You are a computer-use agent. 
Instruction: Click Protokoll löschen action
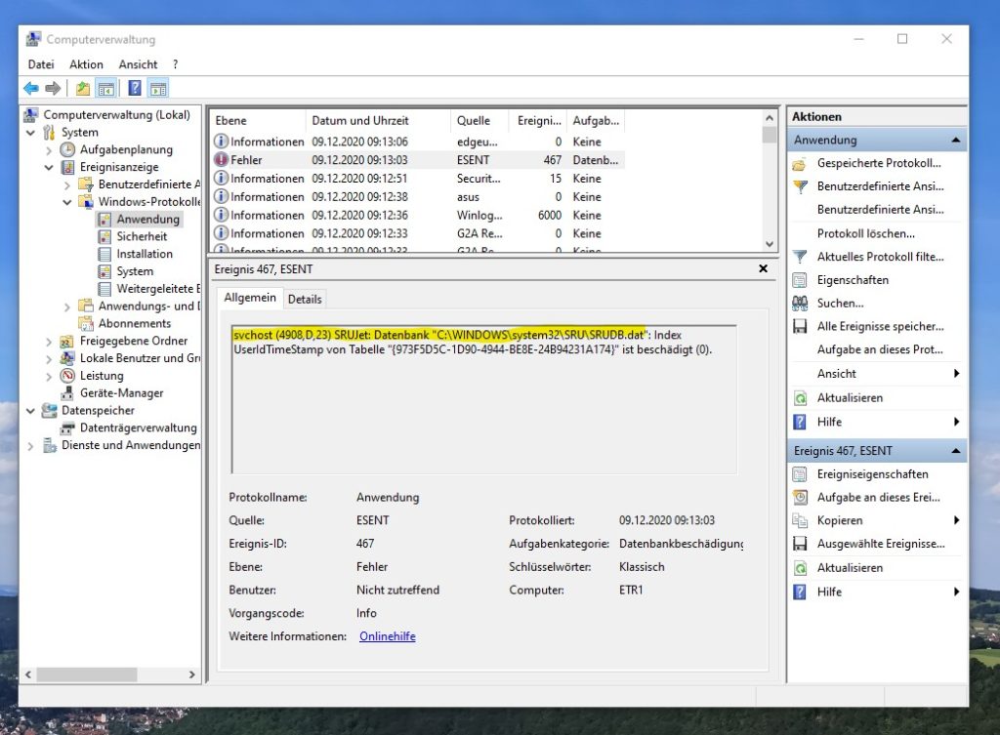coord(865,233)
